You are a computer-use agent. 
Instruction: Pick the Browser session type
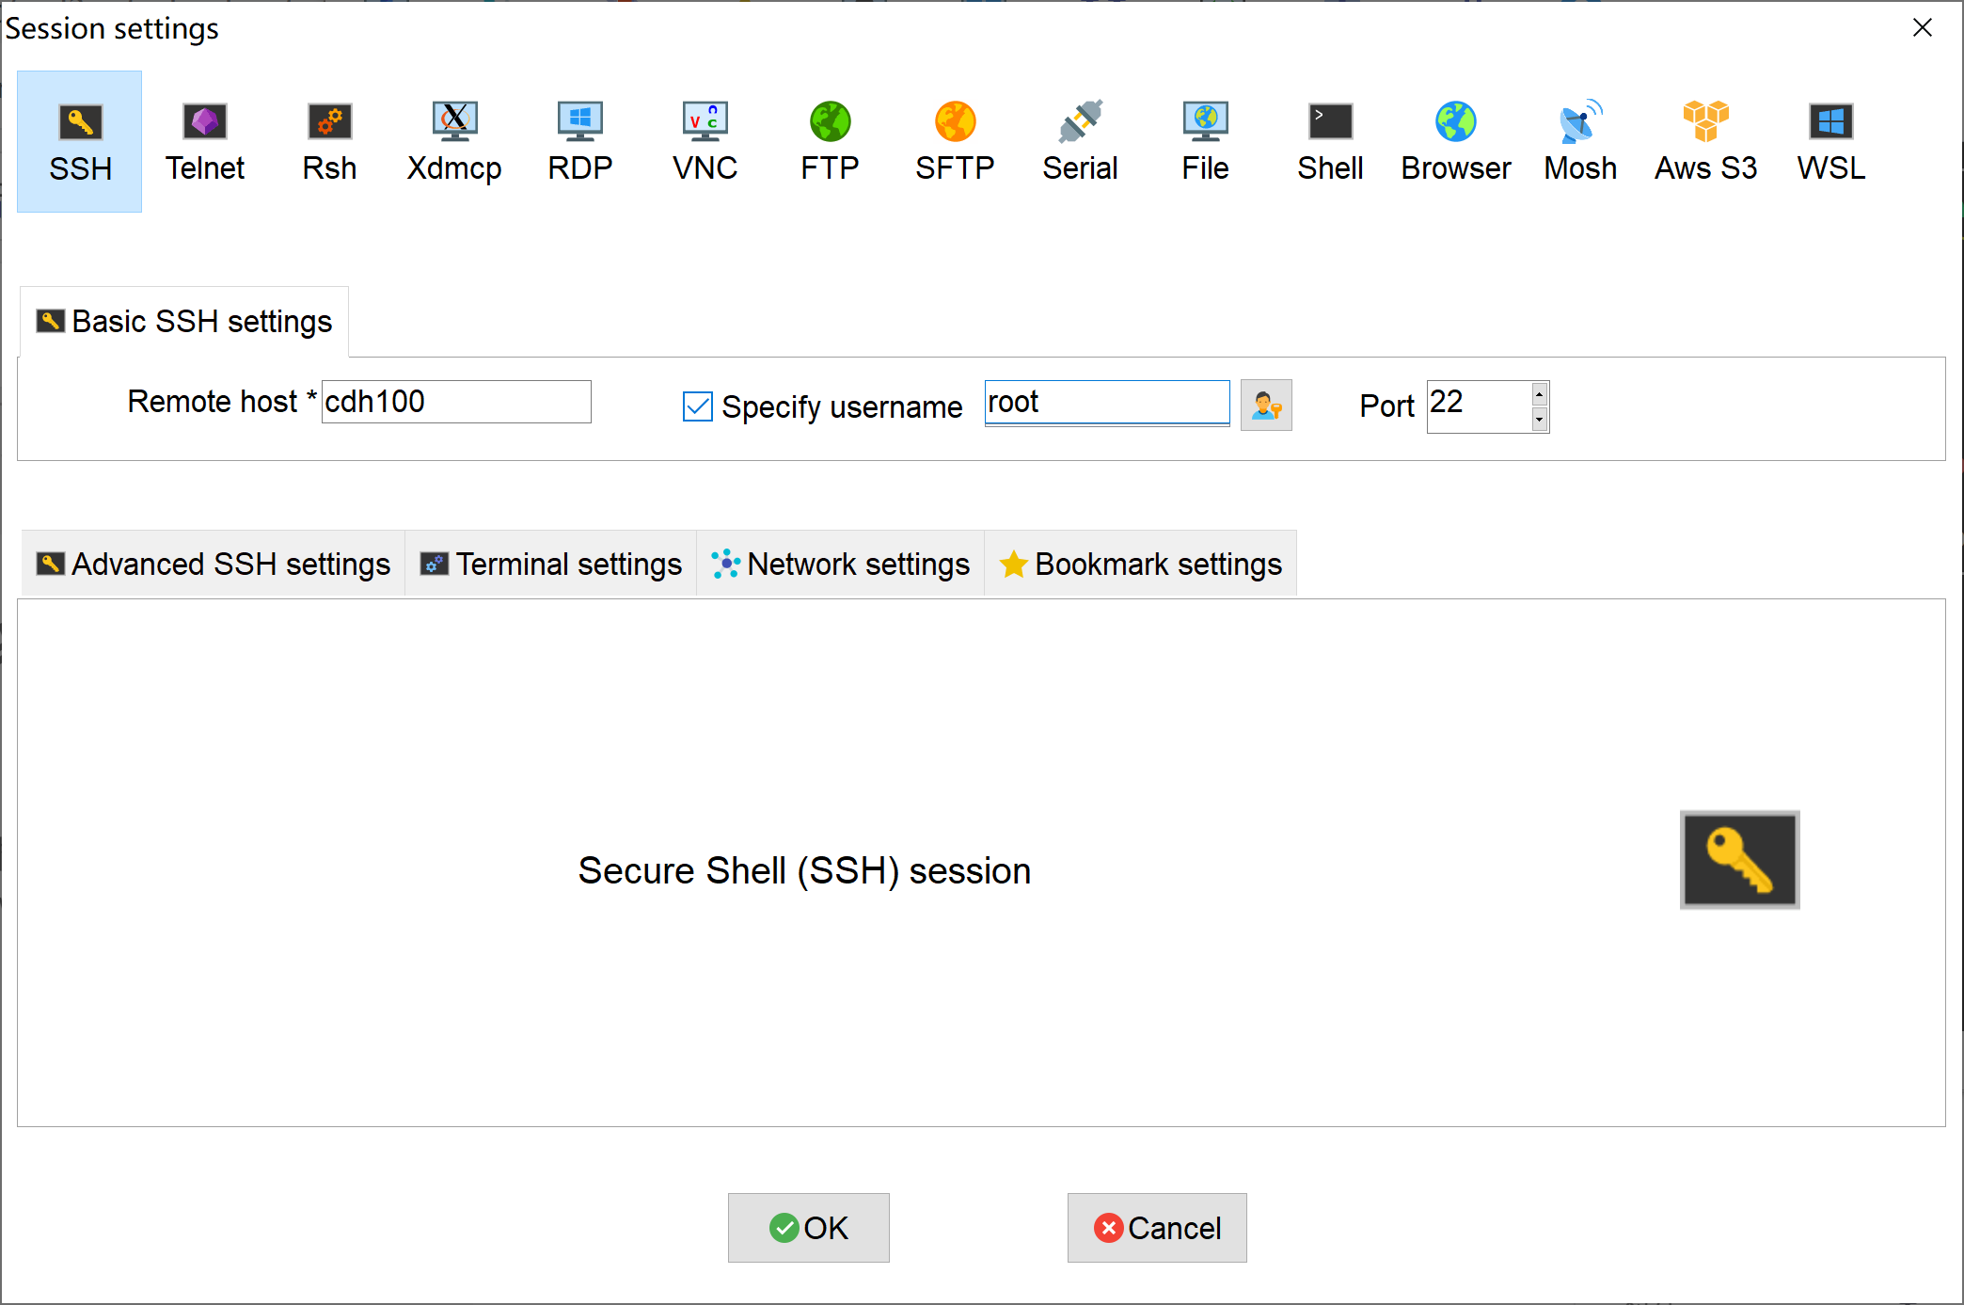(1456, 141)
